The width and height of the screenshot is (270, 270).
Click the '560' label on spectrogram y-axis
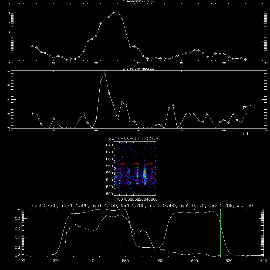coord(110,173)
